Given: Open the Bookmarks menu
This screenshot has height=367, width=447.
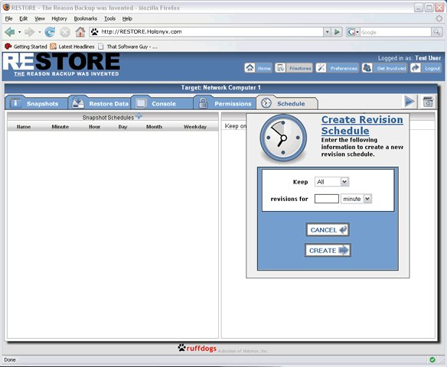Looking at the screenshot, I should [x=86, y=18].
